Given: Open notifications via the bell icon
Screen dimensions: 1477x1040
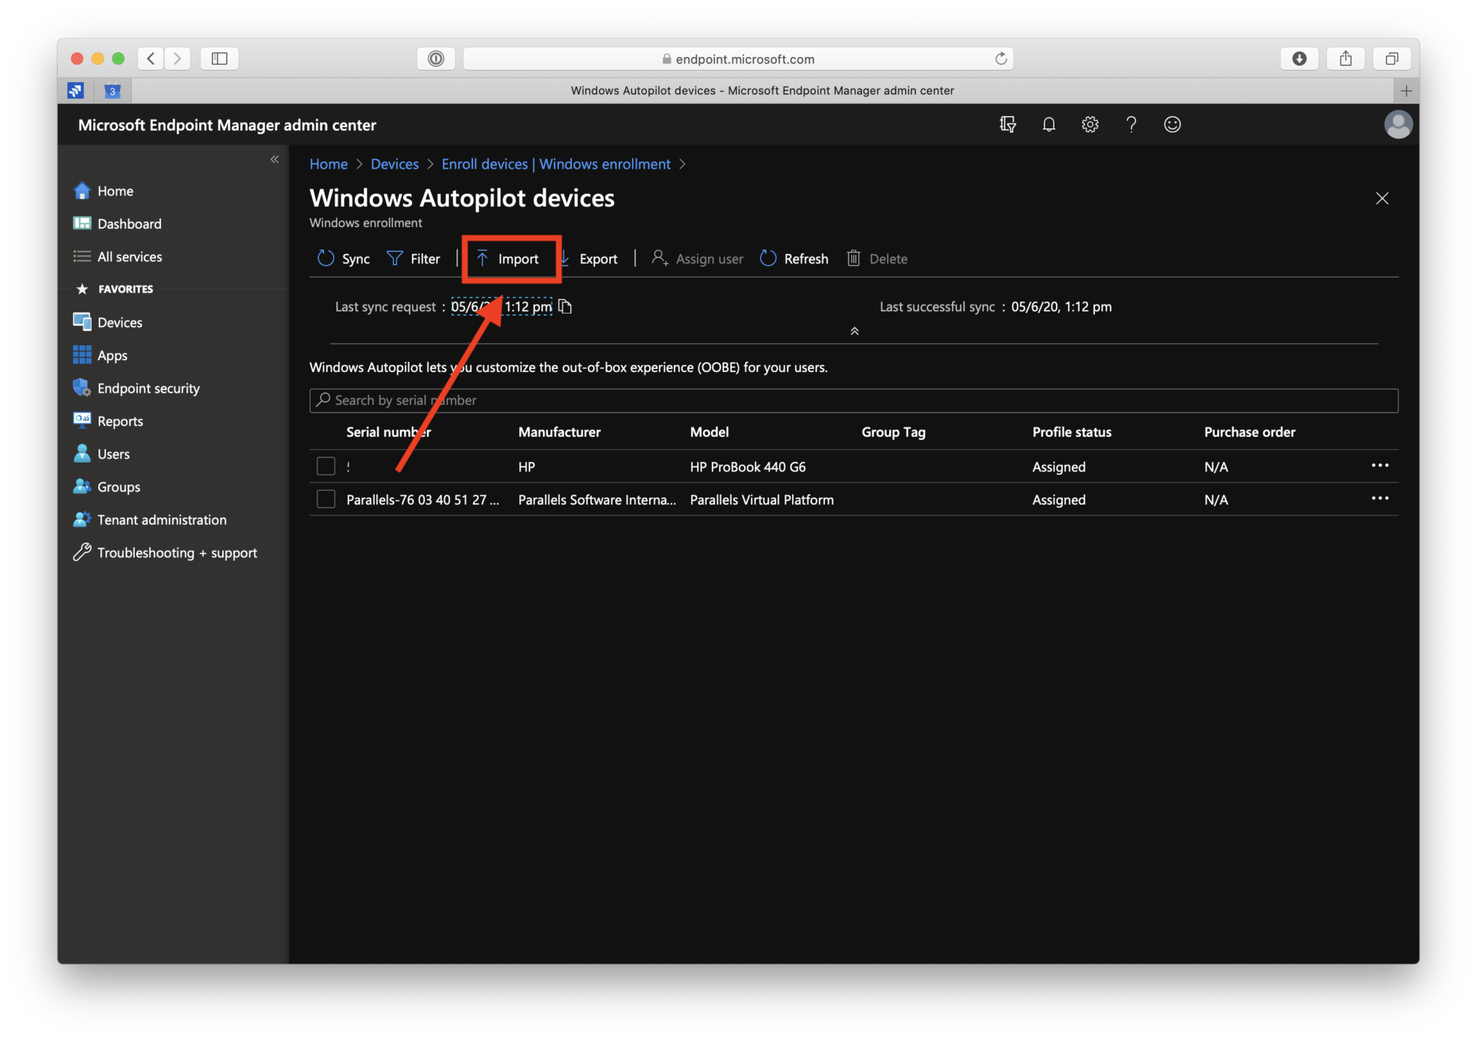Looking at the screenshot, I should click(x=1049, y=124).
